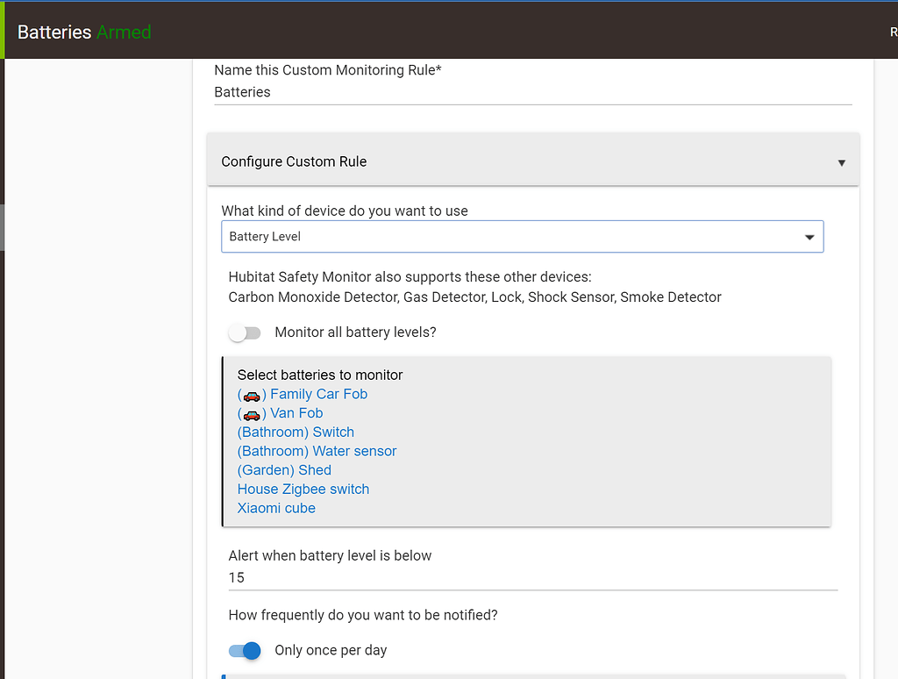Click the Batteries title in the header
The height and width of the screenshot is (679, 898).
coord(53,32)
